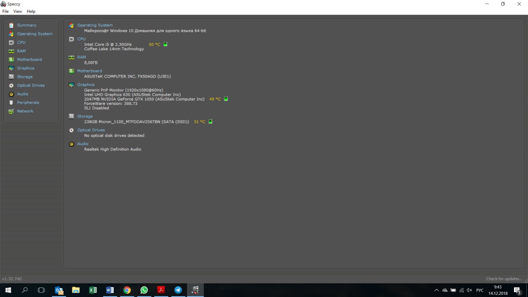Click the Intel Core i5 @ 2.30GHz text
The width and height of the screenshot is (528, 297).
(108, 44)
